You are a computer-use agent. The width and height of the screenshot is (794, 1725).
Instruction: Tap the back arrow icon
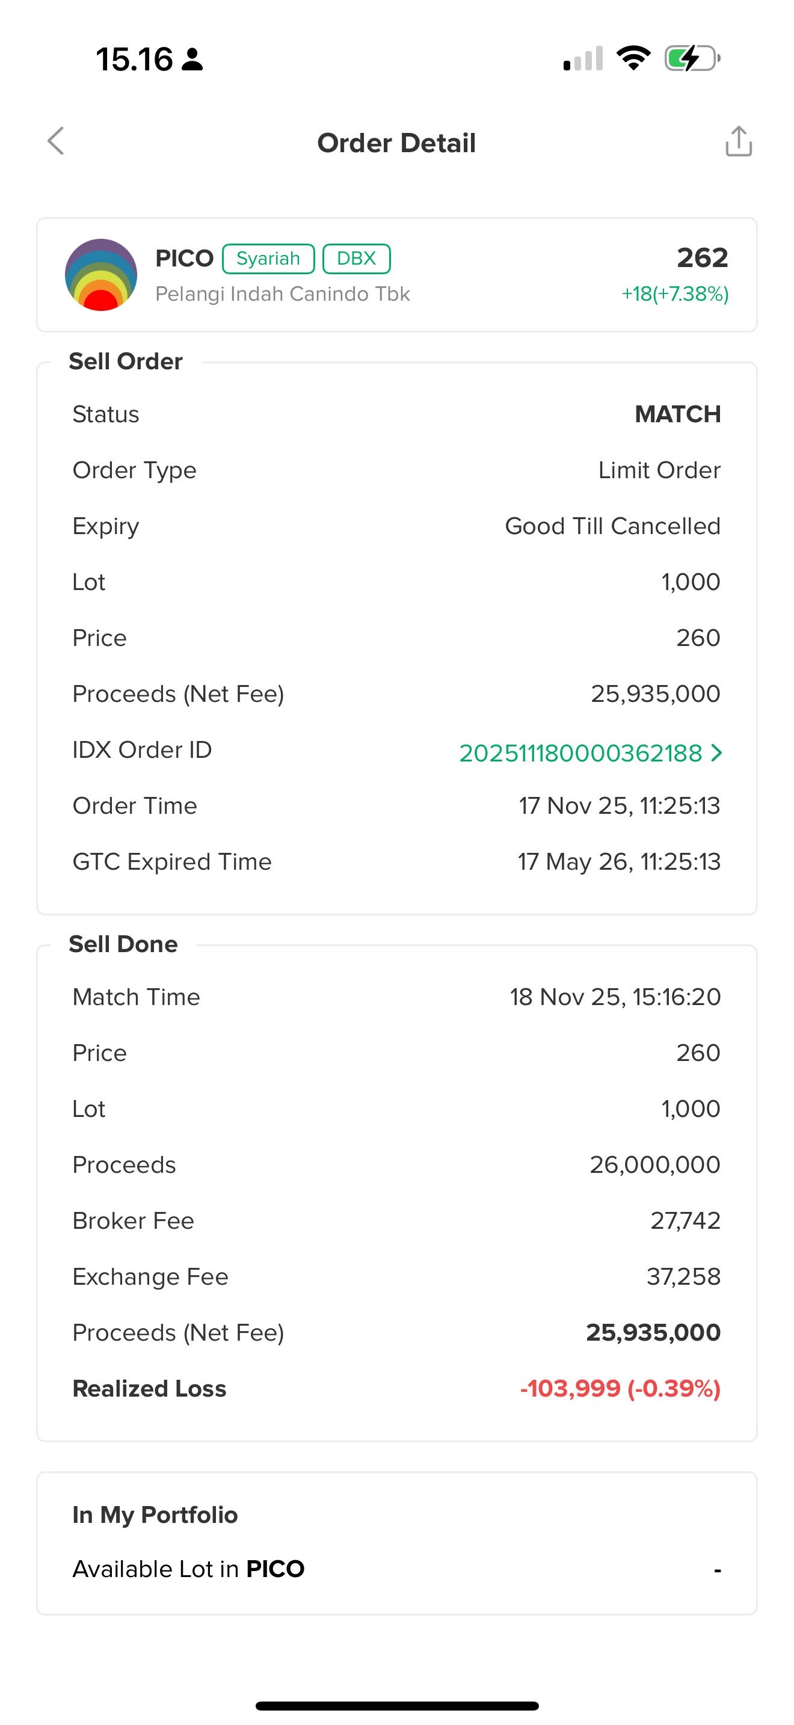[x=56, y=141]
